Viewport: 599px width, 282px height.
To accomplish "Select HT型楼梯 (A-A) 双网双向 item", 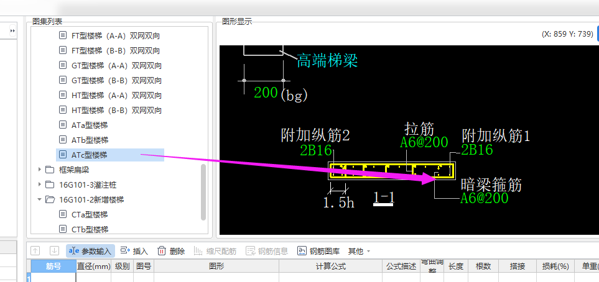I will [116, 95].
